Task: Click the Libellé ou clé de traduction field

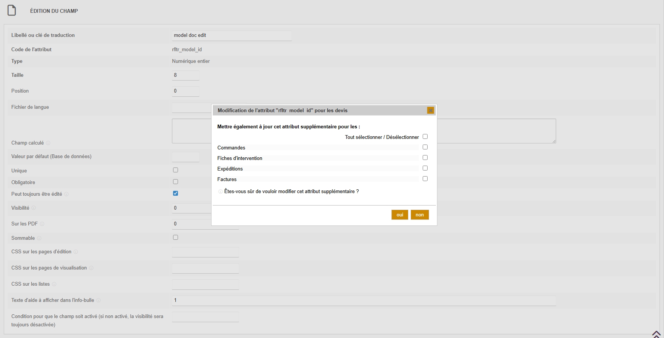Action: pyautogui.click(x=232, y=35)
